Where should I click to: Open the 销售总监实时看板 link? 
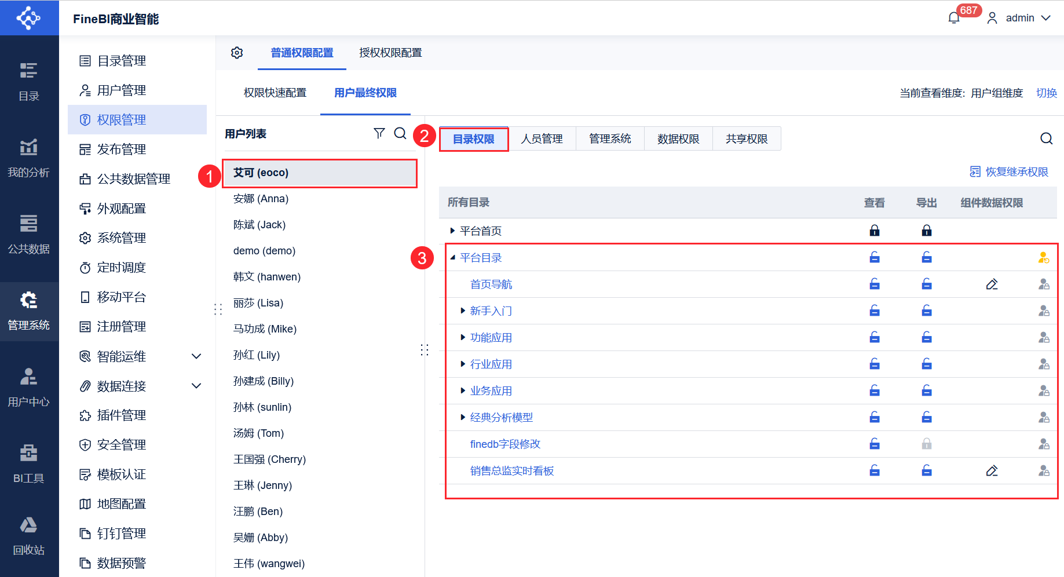point(512,471)
